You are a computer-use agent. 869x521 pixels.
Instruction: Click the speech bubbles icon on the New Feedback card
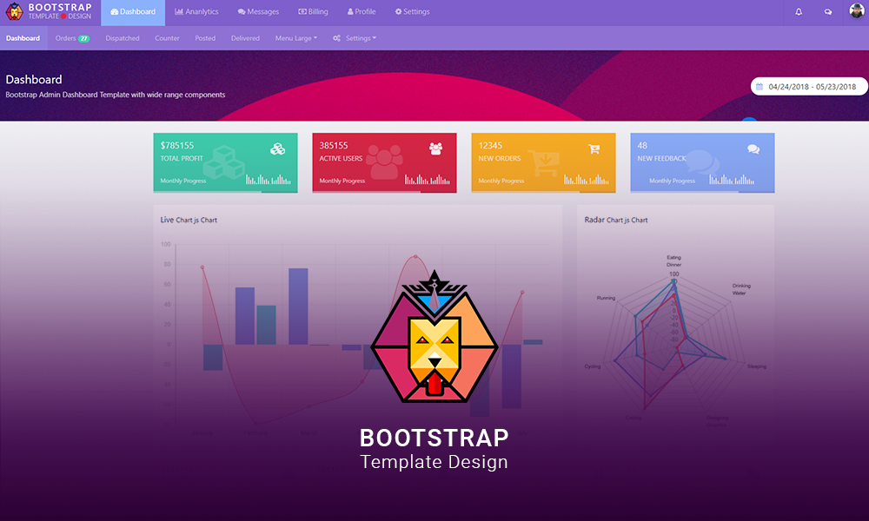coord(753,149)
